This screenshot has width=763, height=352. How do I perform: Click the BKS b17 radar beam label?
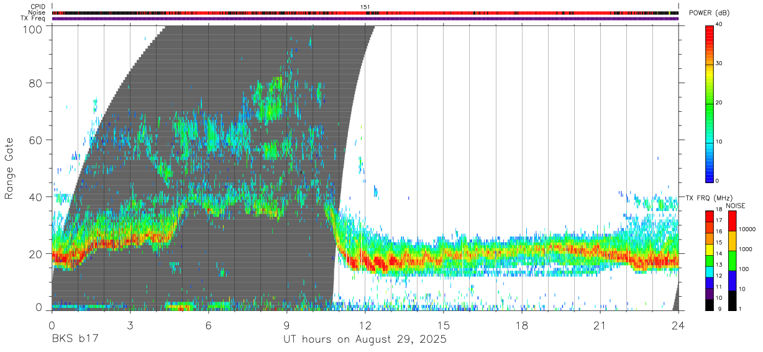[x=75, y=340]
